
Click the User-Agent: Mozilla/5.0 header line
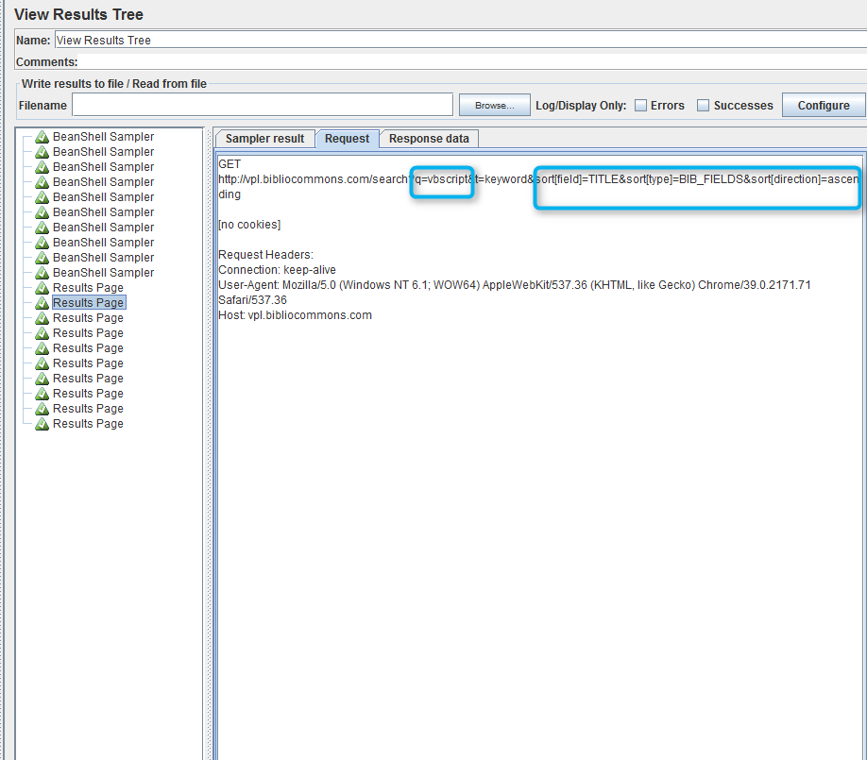pyautogui.click(x=514, y=285)
